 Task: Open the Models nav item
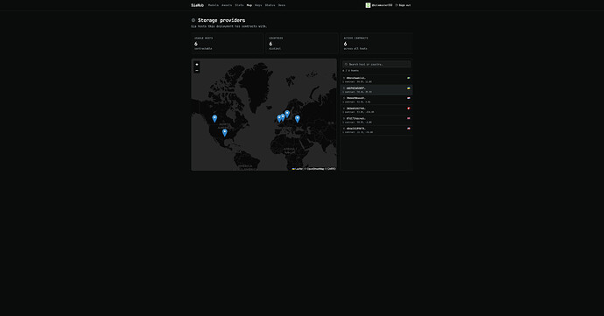(213, 5)
